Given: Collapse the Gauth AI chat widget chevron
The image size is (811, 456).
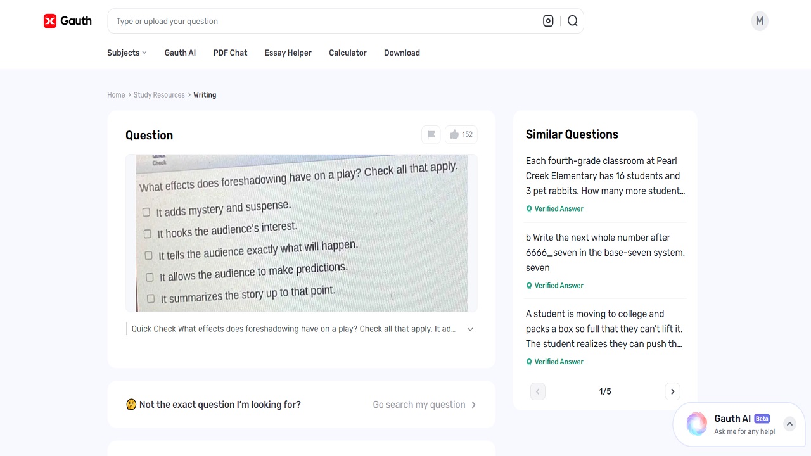Looking at the screenshot, I should [x=789, y=424].
